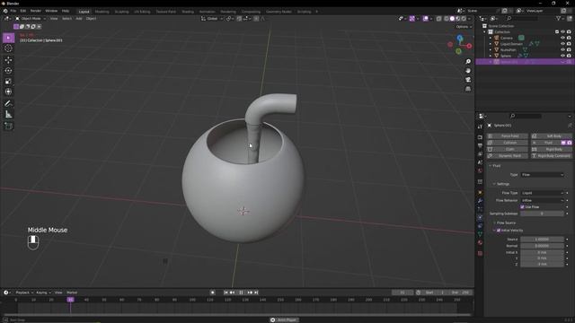The height and width of the screenshot is (323, 575).
Task: Click the outliner filter funnel icon
Action: (x=558, y=18)
